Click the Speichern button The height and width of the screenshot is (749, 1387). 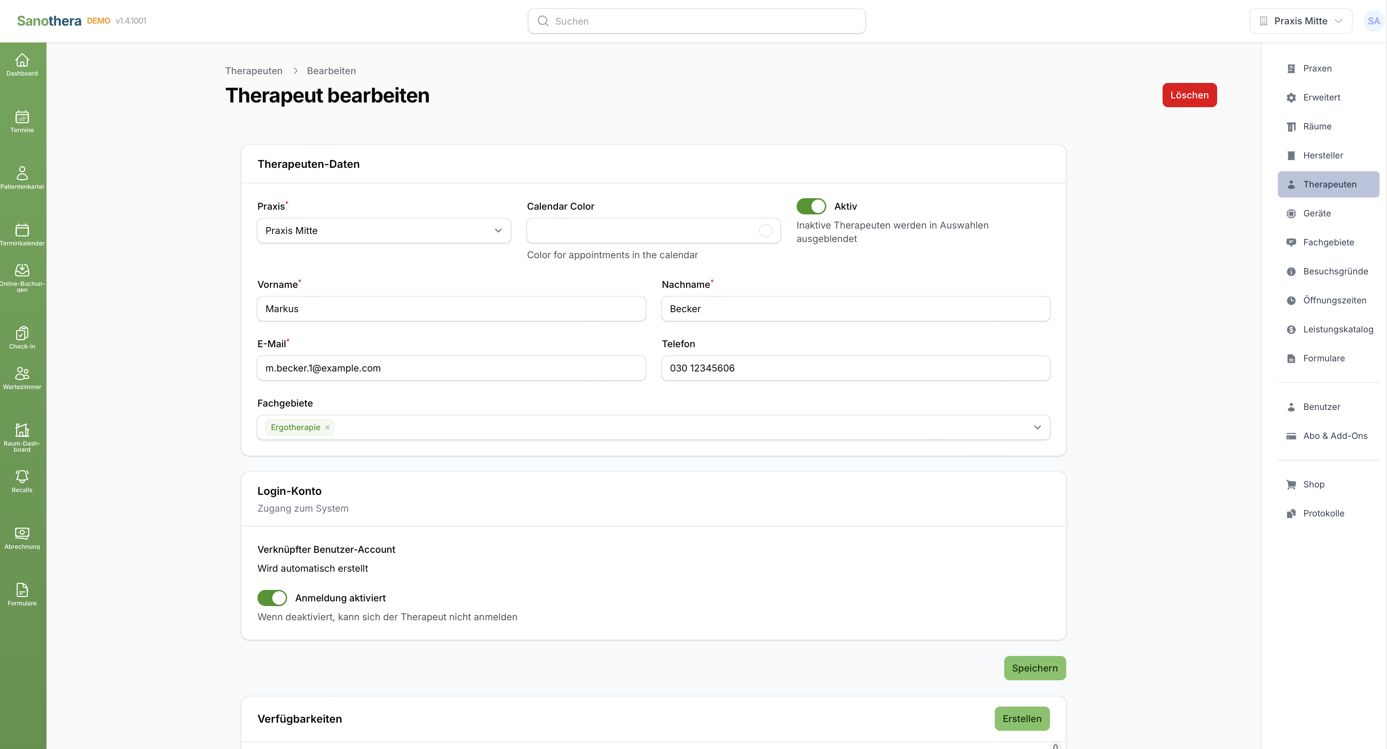click(x=1034, y=668)
